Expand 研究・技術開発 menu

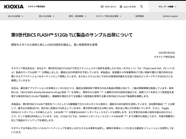coord(77,16)
